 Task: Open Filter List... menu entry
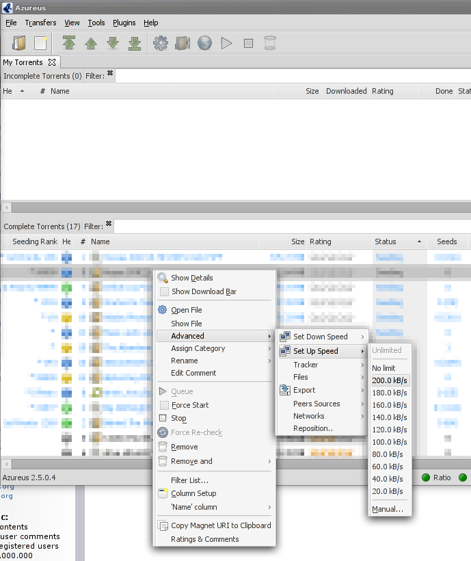(189, 480)
